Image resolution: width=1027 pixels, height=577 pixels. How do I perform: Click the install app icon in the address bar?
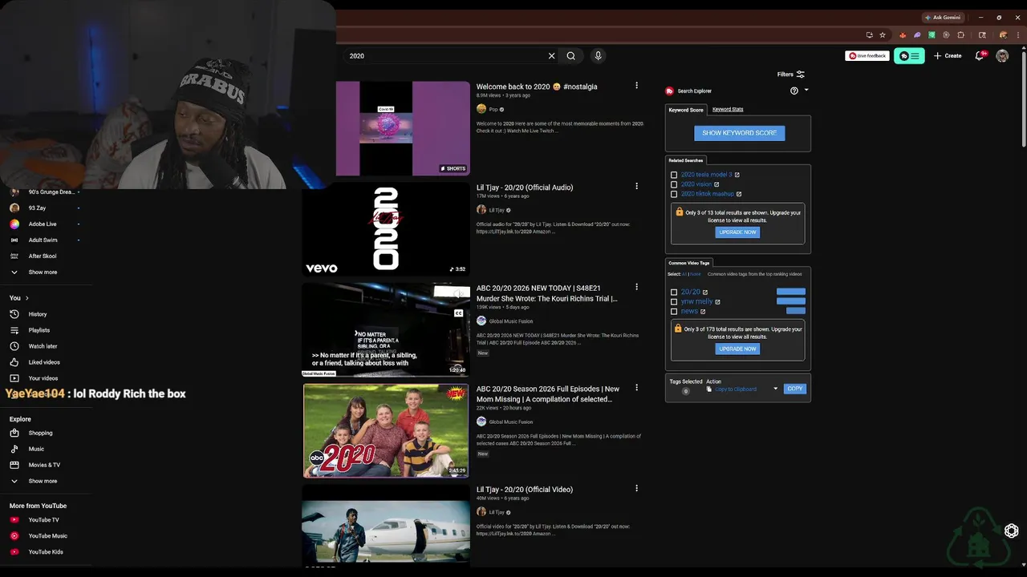[869, 35]
